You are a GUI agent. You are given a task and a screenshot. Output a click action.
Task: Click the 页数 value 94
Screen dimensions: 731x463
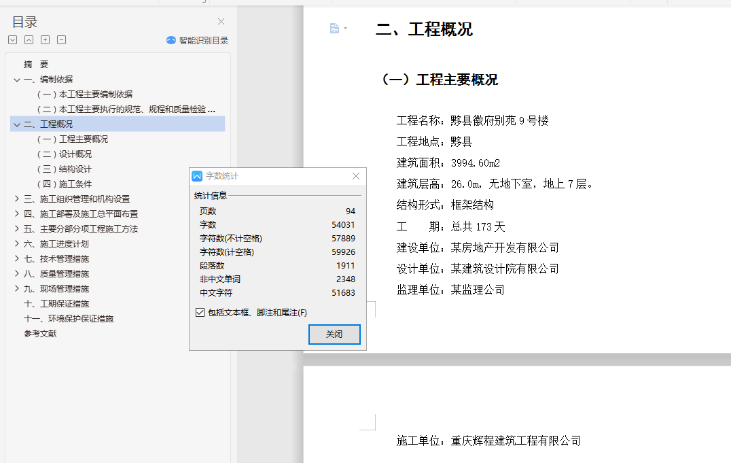pos(351,211)
